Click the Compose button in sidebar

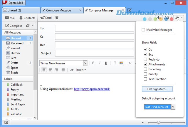[x=14, y=26]
